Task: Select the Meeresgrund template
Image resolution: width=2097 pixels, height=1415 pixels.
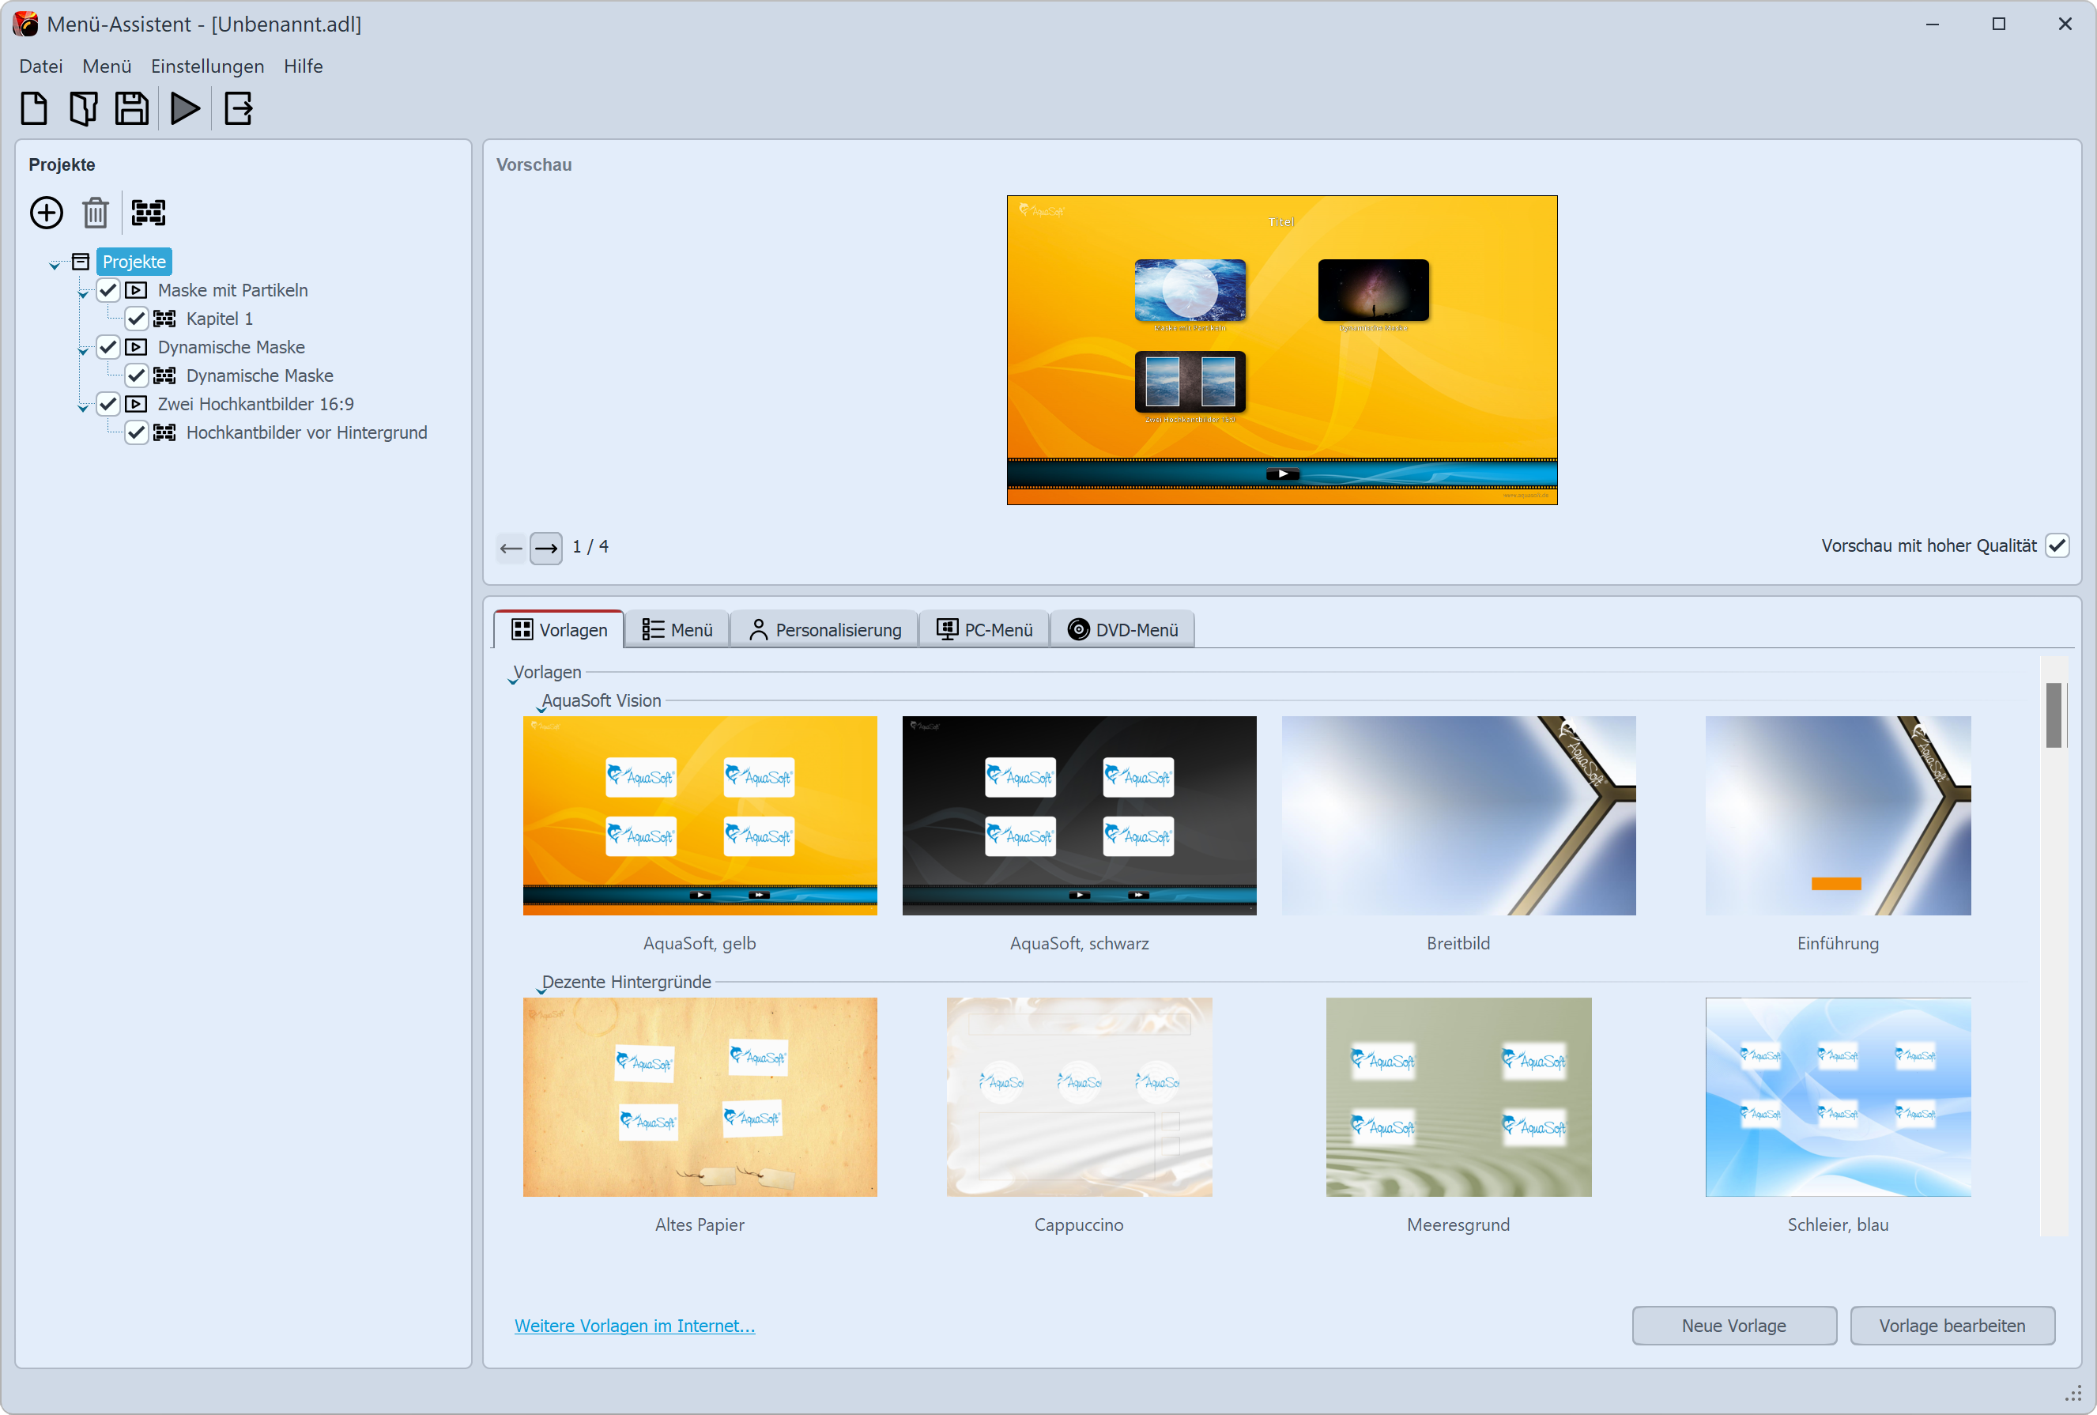Action: point(1459,1096)
